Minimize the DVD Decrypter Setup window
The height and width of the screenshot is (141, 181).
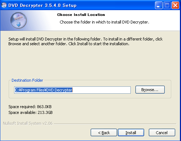click(159, 5)
